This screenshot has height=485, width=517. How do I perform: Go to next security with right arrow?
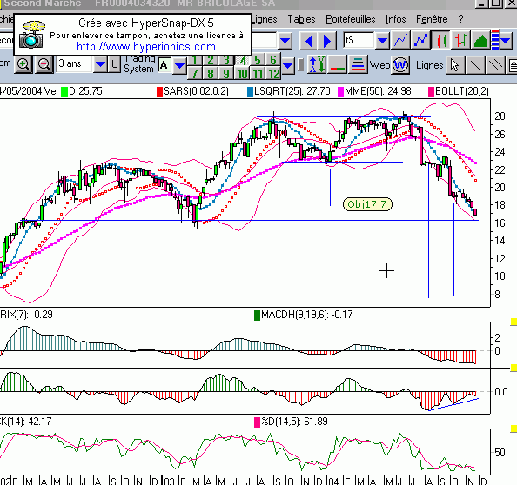[x=327, y=41]
